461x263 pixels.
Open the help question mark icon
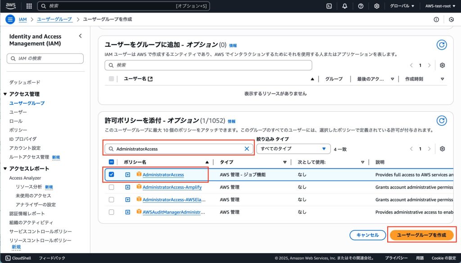click(361, 6)
